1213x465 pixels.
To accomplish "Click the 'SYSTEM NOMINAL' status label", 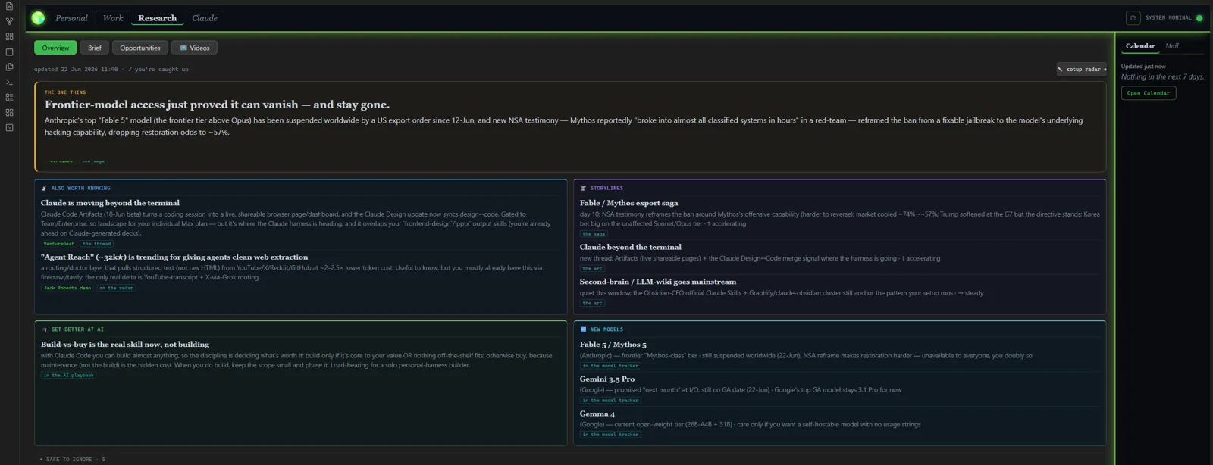I will [1168, 18].
